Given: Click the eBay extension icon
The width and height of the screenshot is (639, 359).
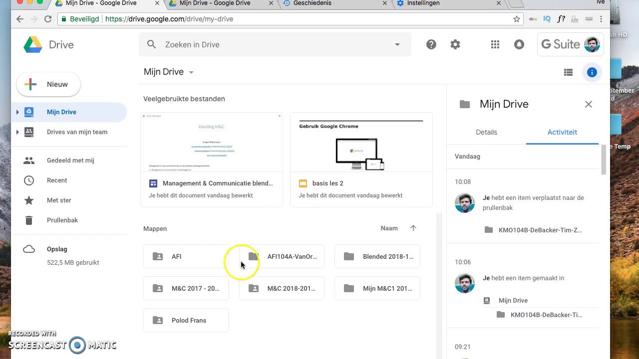Looking at the screenshot, I should [533, 19].
